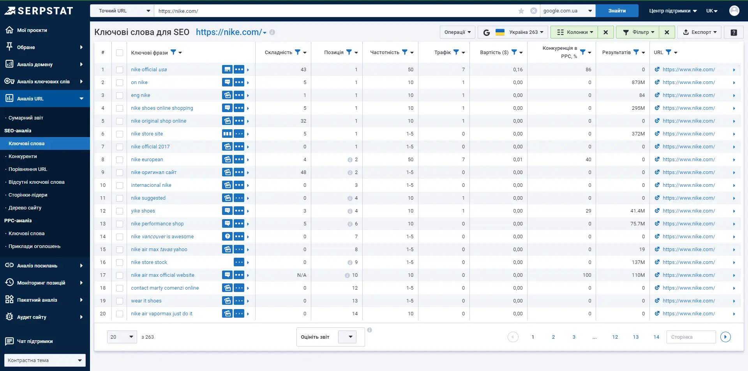Go to results page 2

click(553, 337)
